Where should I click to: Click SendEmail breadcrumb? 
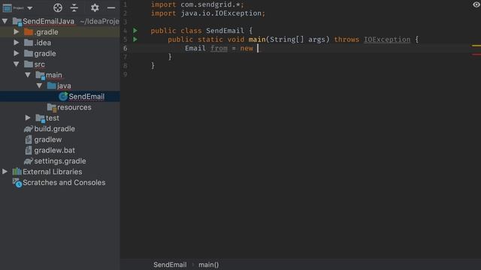(x=170, y=265)
